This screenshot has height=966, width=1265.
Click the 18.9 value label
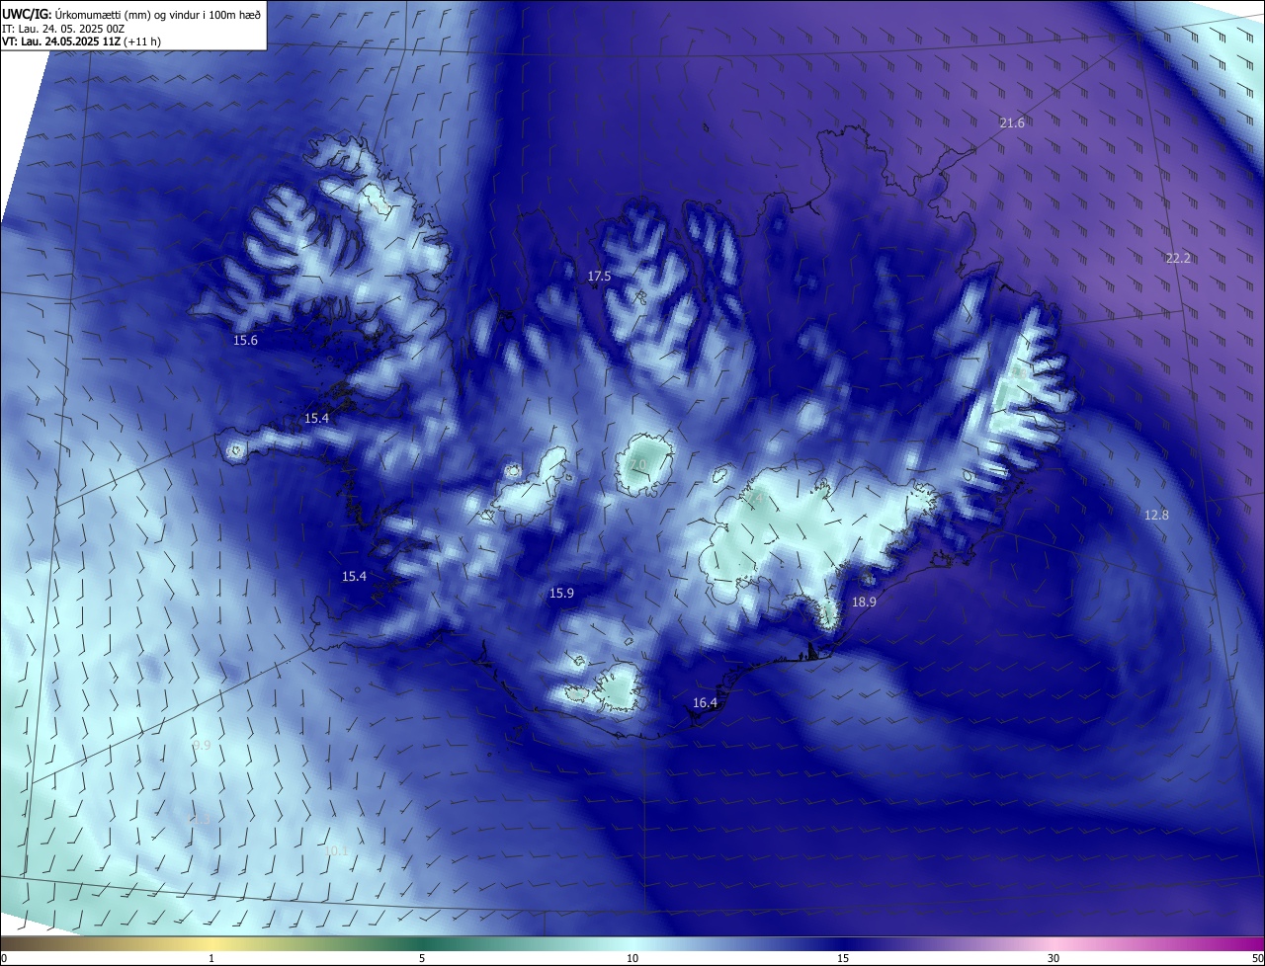pos(864,602)
